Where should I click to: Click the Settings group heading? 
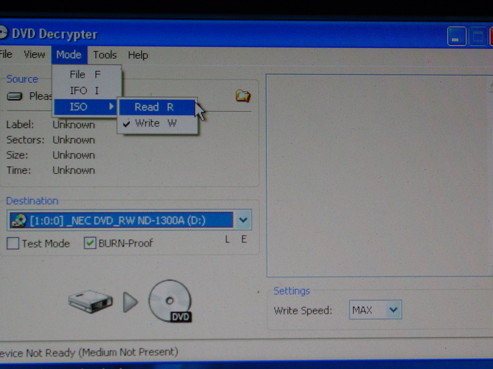(x=292, y=291)
